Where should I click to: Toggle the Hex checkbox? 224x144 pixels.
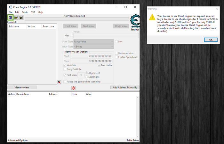click(72, 35)
